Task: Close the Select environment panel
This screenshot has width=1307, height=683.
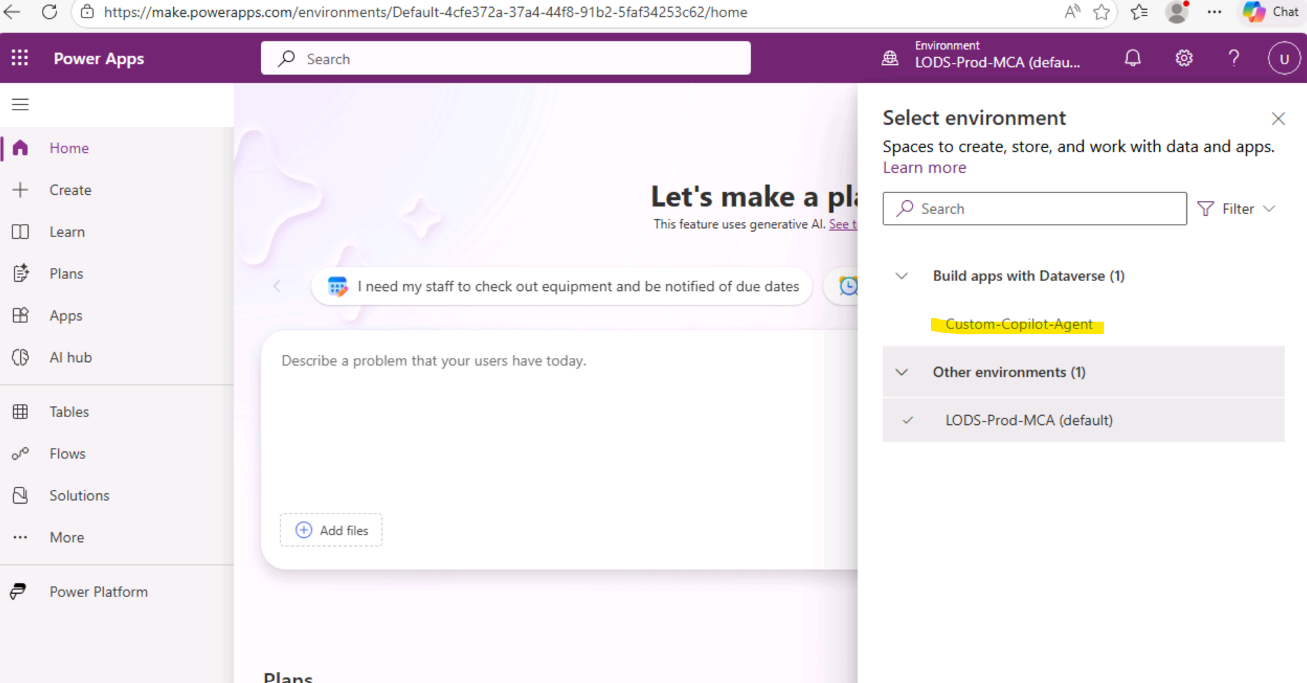Action: pos(1278,119)
